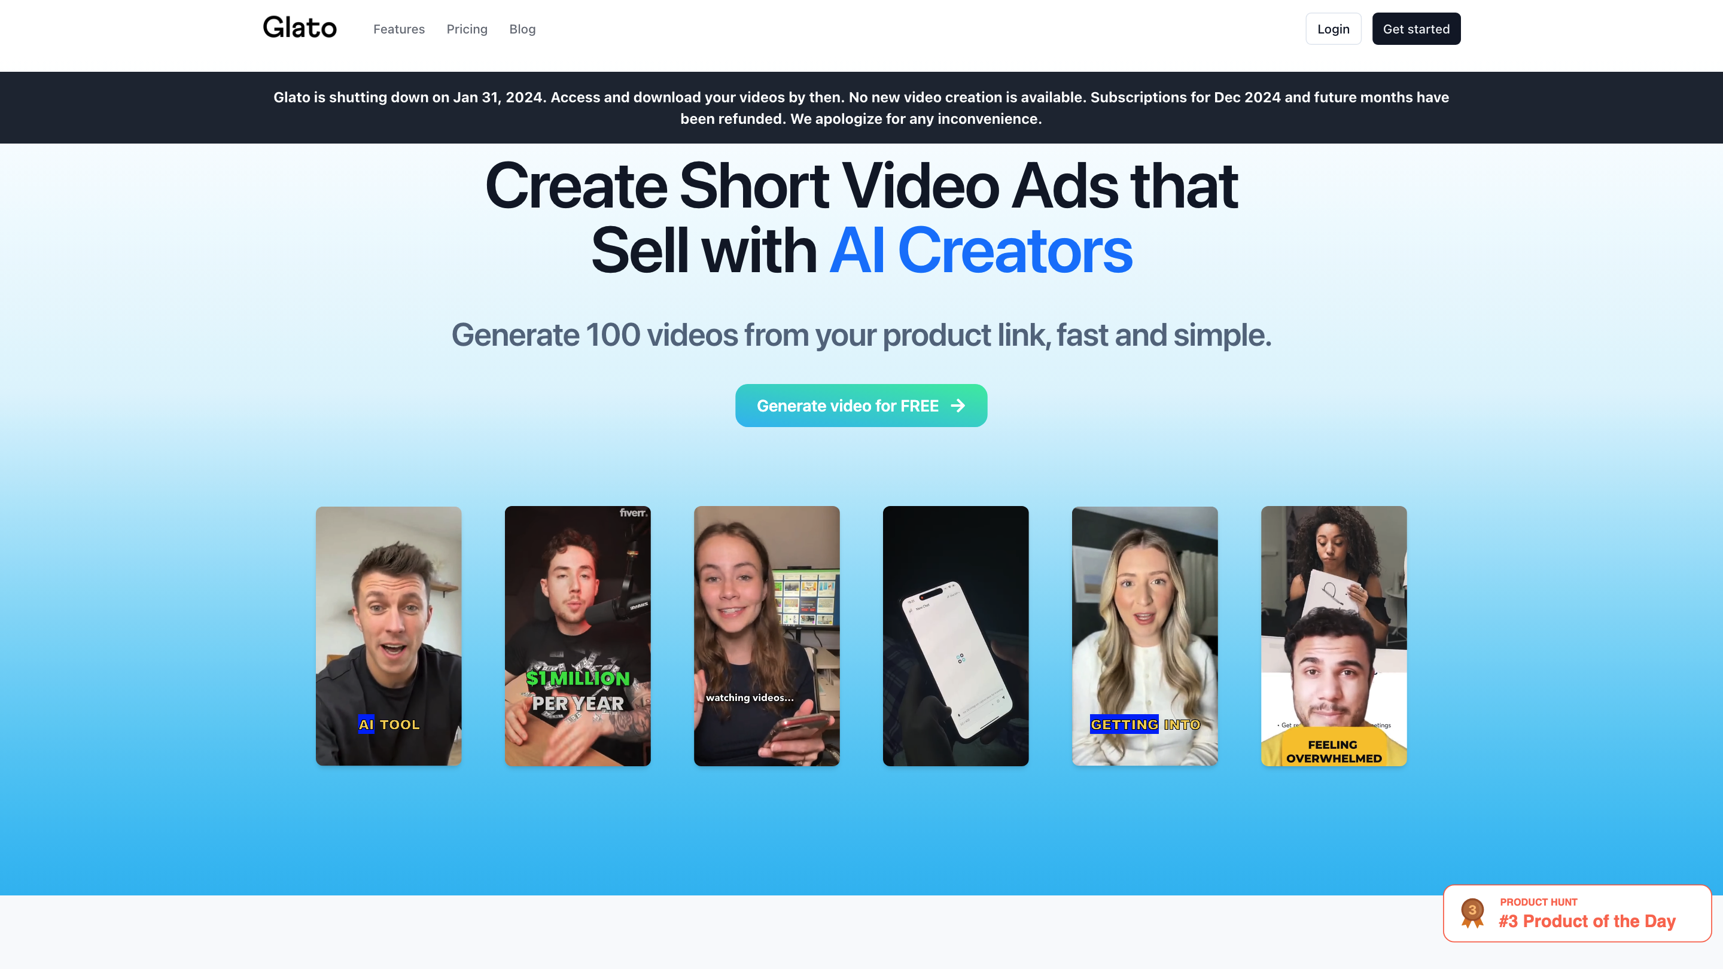Click the Glato logo

pyautogui.click(x=299, y=28)
